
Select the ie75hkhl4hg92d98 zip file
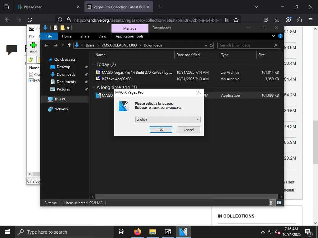click(117, 79)
